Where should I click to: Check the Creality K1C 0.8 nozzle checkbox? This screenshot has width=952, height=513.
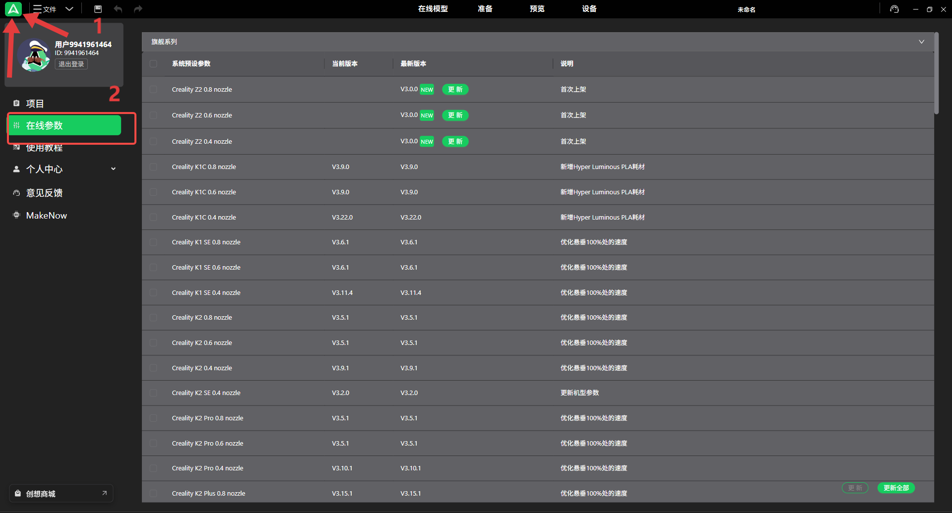pyautogui.click(x=153, y=167)
